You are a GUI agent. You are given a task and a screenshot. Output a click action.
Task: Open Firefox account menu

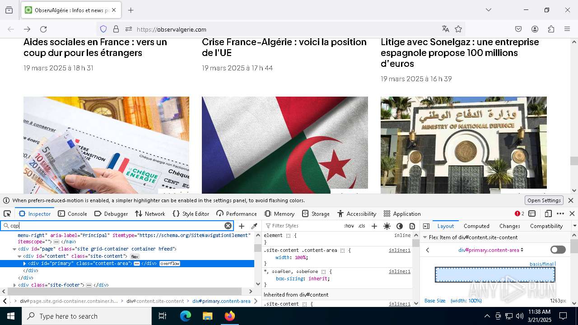535,29
